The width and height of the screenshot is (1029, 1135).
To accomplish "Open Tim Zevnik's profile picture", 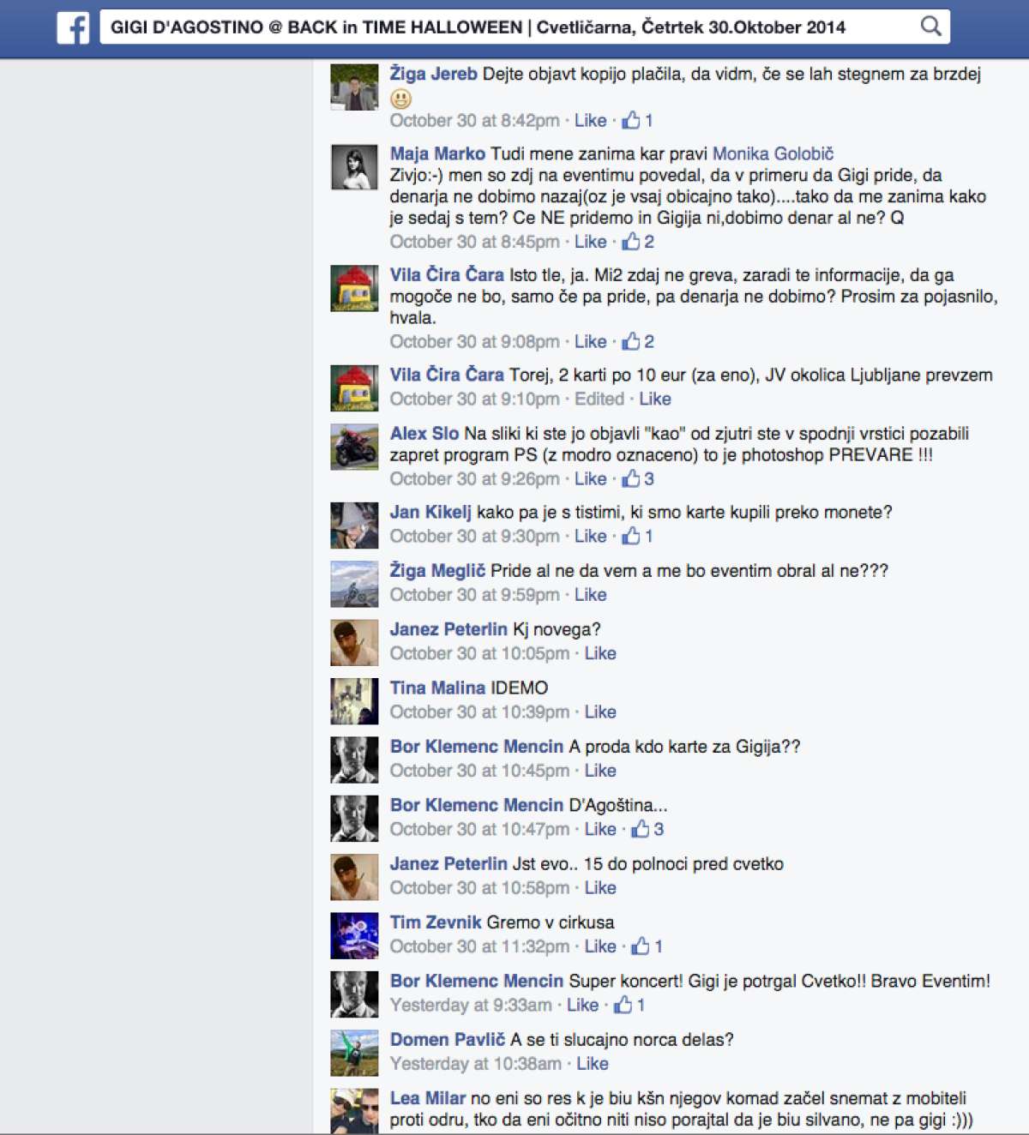I will 354,936.
